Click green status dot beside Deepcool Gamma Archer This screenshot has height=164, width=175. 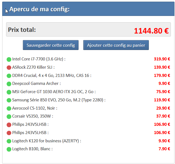[x=9, y=84]
